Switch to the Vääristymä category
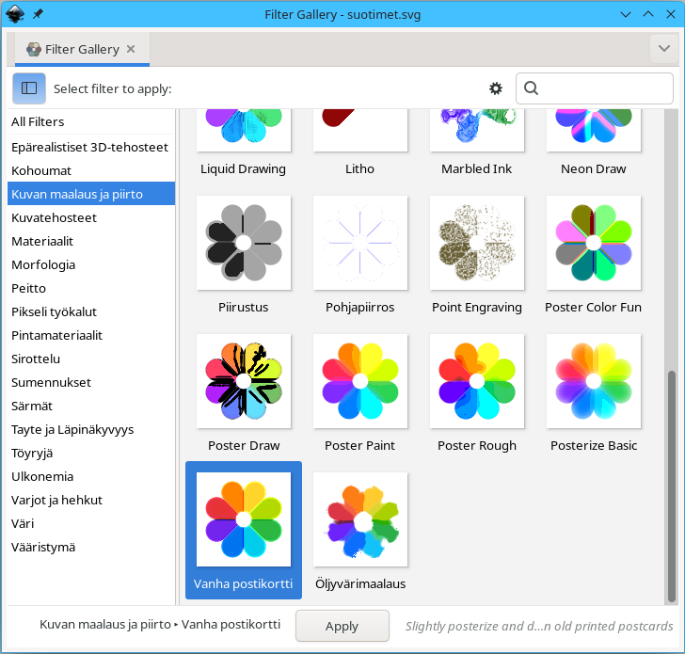The height and width of the screenshot is (654, 685). coord(43,547)
